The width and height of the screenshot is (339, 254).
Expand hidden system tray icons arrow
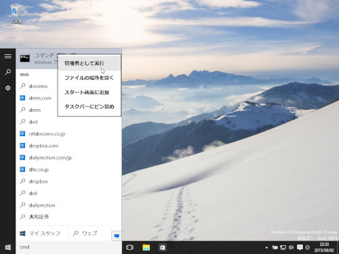click(x=266, y=247)
